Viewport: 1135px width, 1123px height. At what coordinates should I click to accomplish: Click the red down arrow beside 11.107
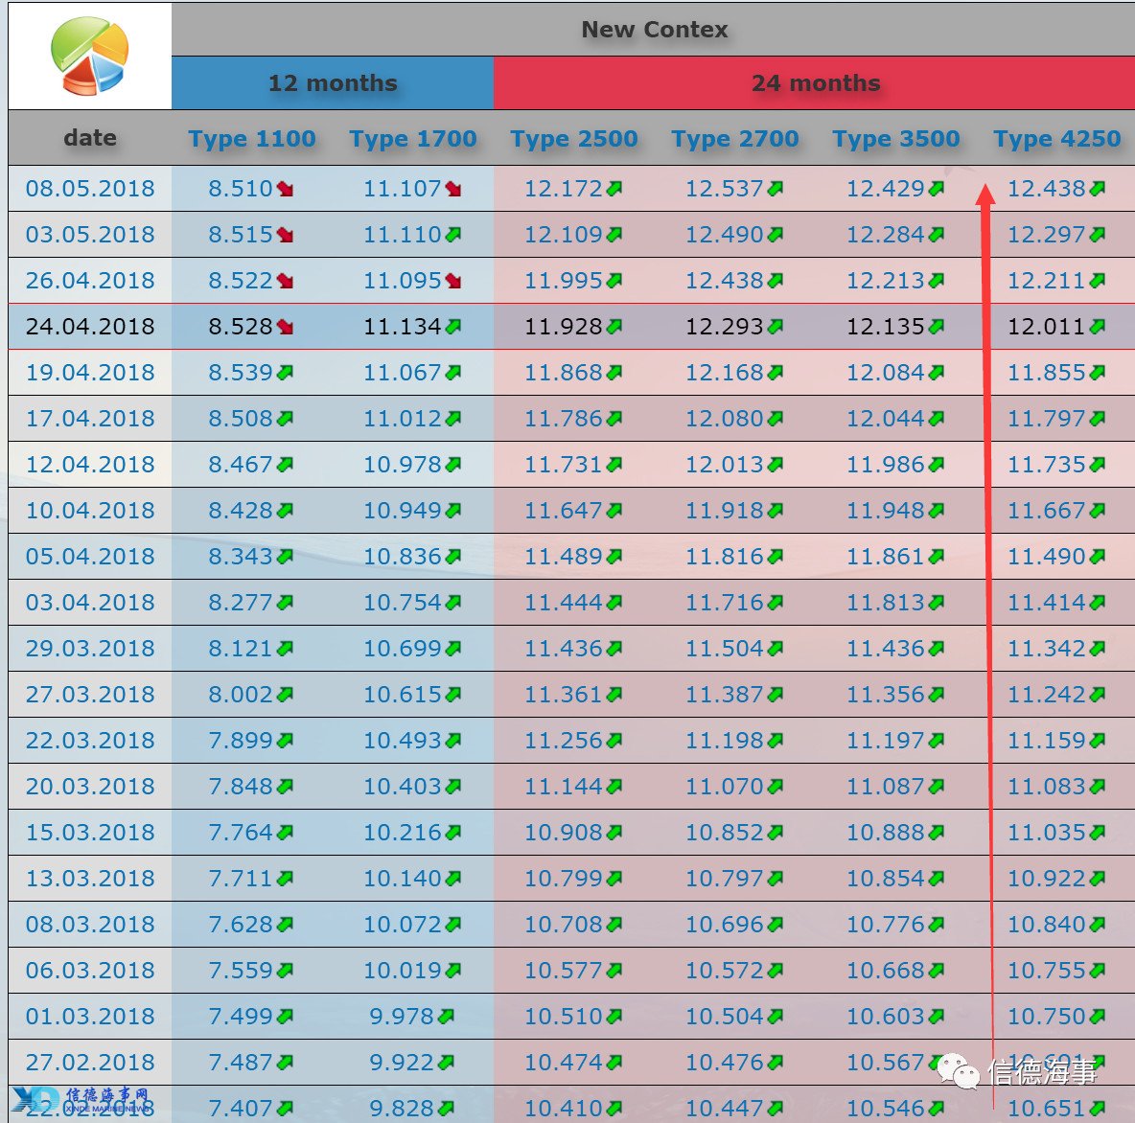[453, 189]
